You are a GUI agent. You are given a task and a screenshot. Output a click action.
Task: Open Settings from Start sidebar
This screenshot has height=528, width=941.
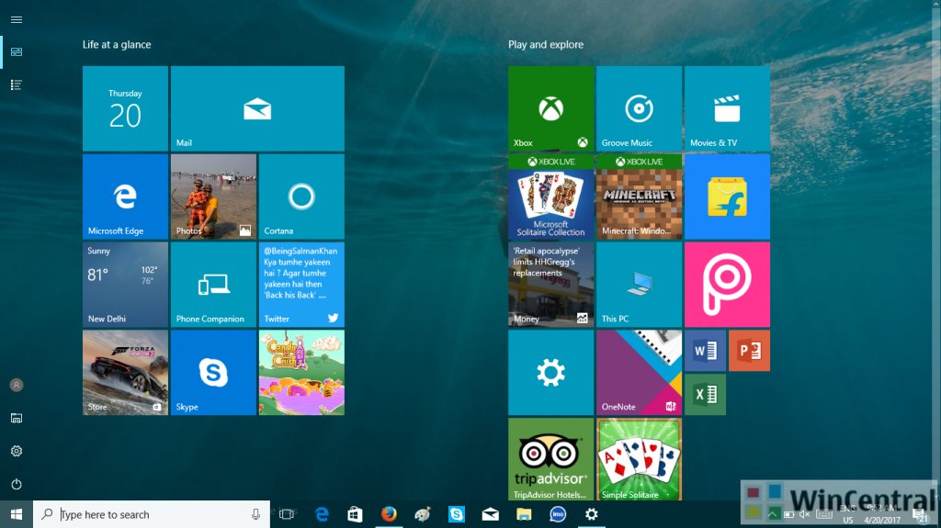(17, 451)
